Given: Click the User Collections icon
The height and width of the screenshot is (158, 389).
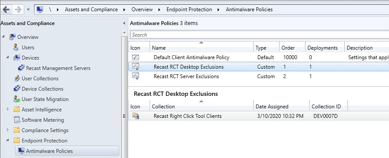Looking at the screenshot, I should tap(16, 79).
